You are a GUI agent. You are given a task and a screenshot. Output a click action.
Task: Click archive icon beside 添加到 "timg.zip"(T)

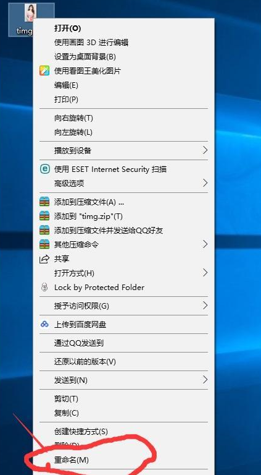click(x=44, y=216)
